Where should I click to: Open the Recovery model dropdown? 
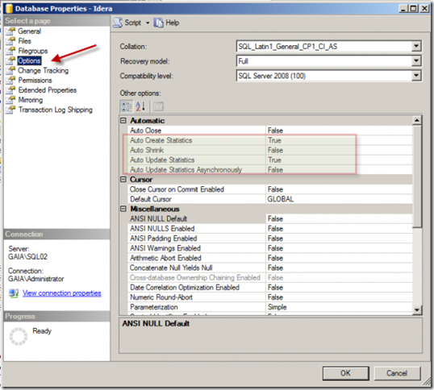[x=416, y=60]
